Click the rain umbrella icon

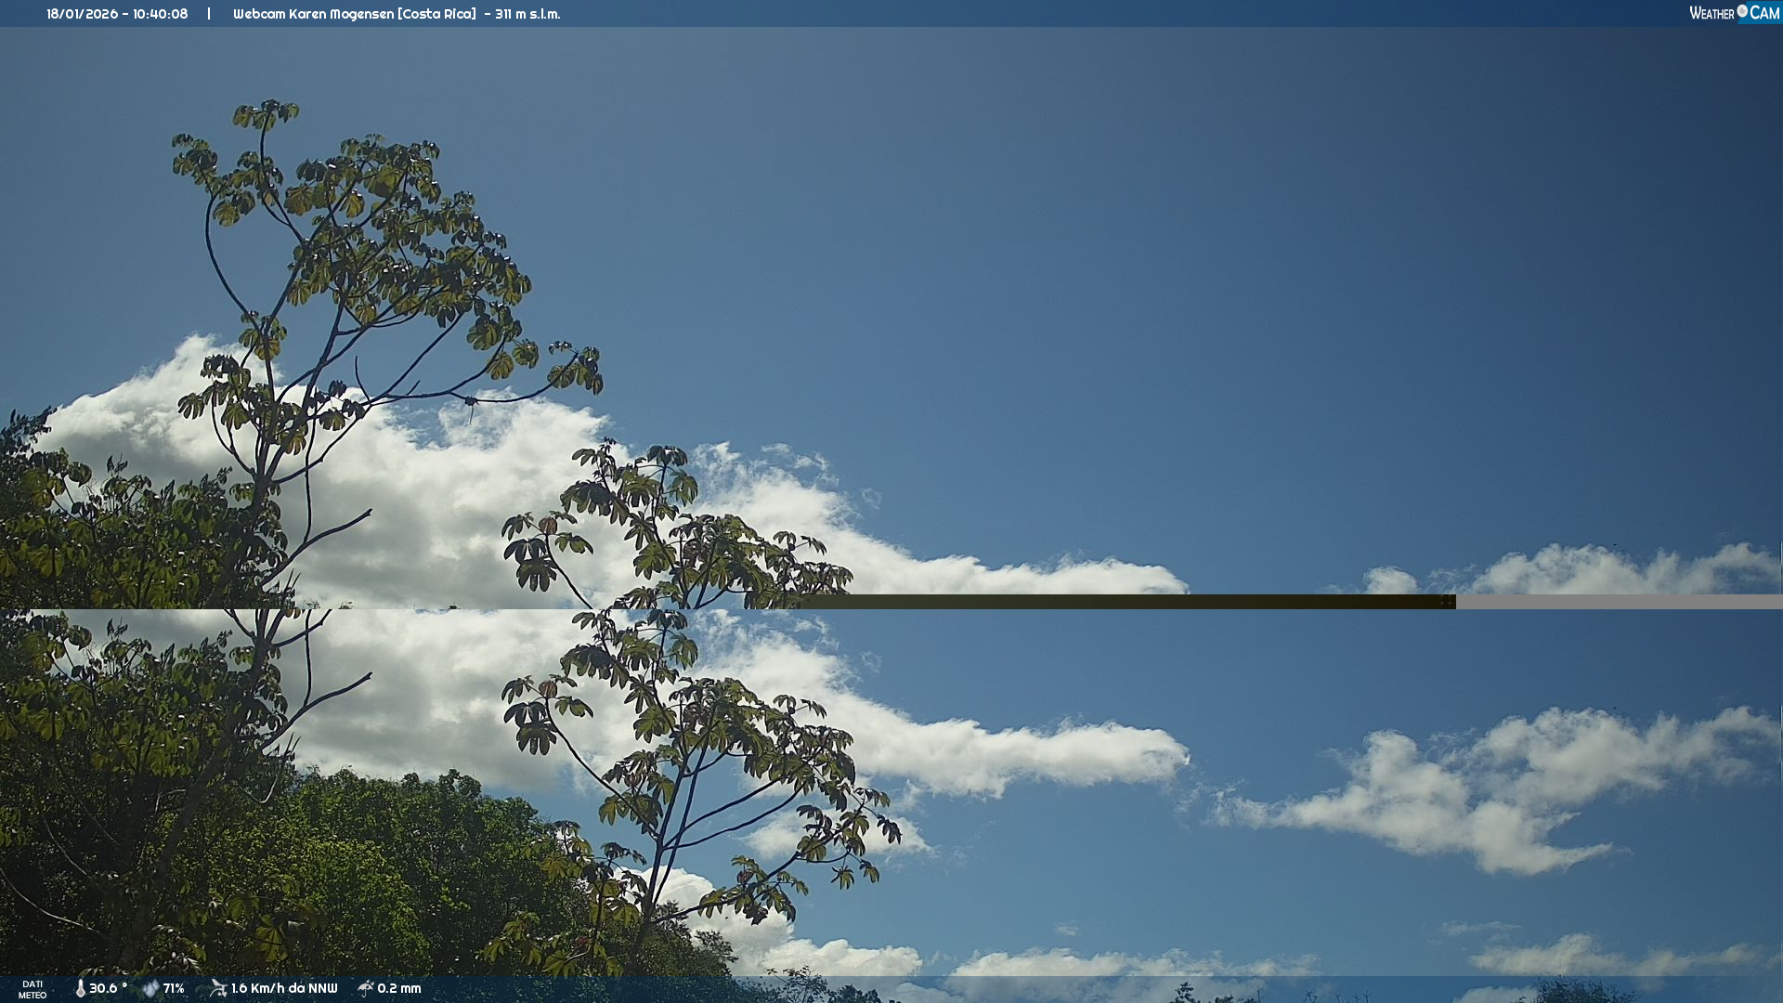tap(366, 988)
